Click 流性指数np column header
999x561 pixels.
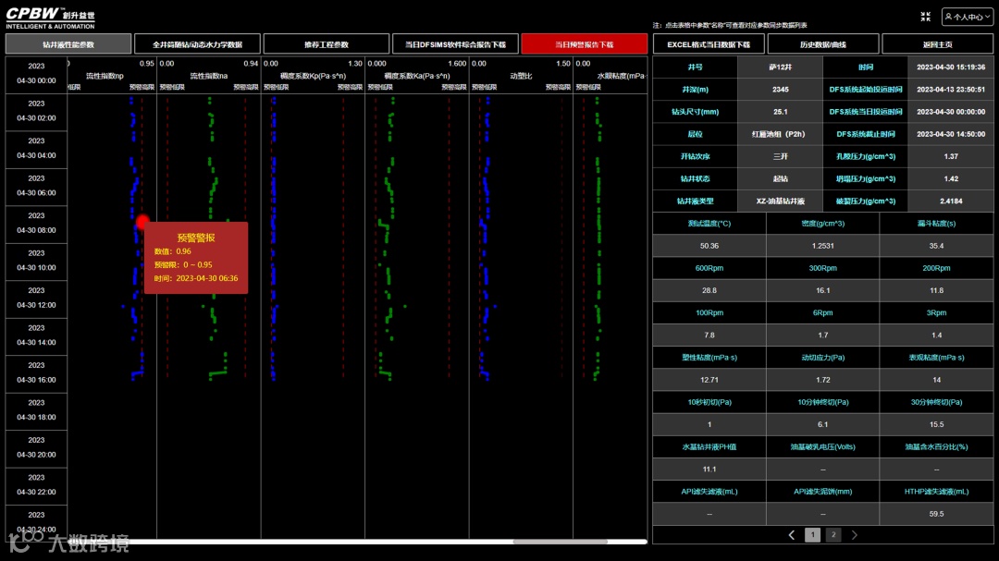(105, 76)
